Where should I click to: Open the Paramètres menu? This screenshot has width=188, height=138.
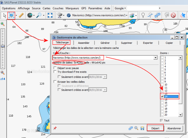coord(95,8)
